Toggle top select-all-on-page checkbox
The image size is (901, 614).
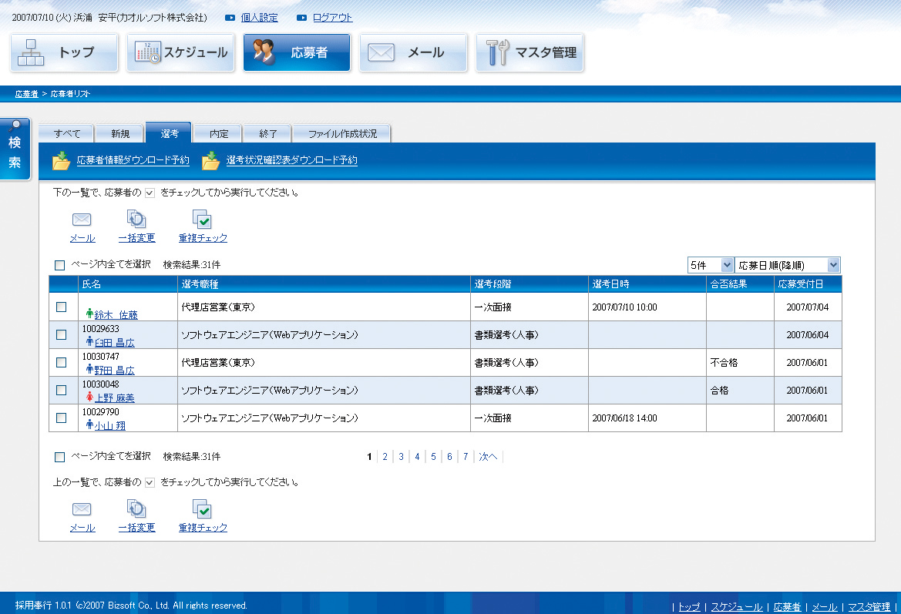(60, 265)
